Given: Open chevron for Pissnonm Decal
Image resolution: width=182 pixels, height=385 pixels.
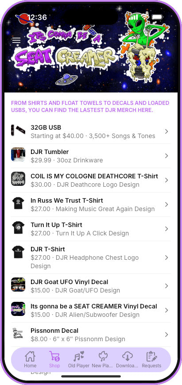Looking at the screenshot, I should (167, 335).
